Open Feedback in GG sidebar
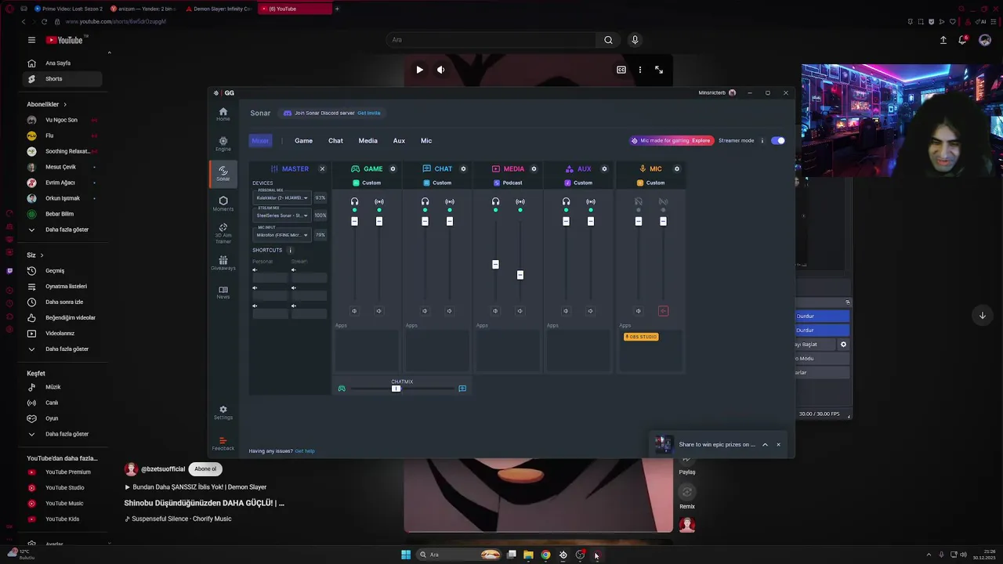Viewport: 1003px width, 564px height. tap(223, 443)
